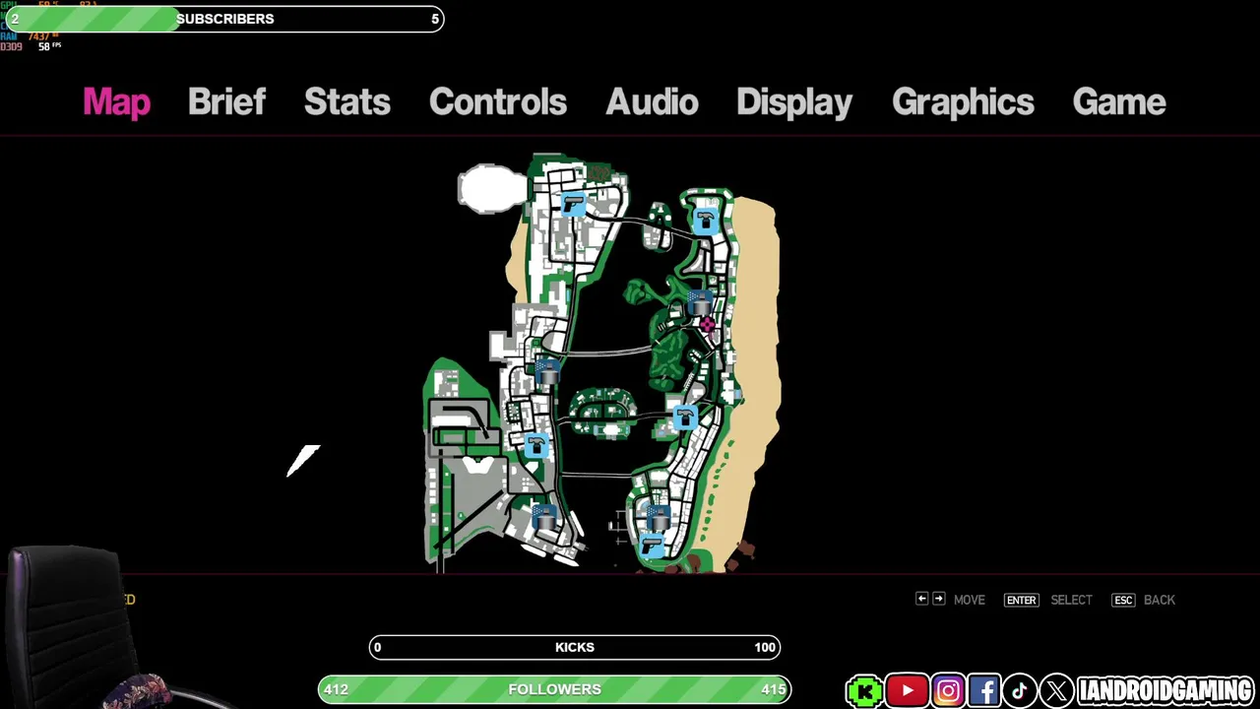Switch to the Graphics tab
1260x709 pixels.
point(963,102)
